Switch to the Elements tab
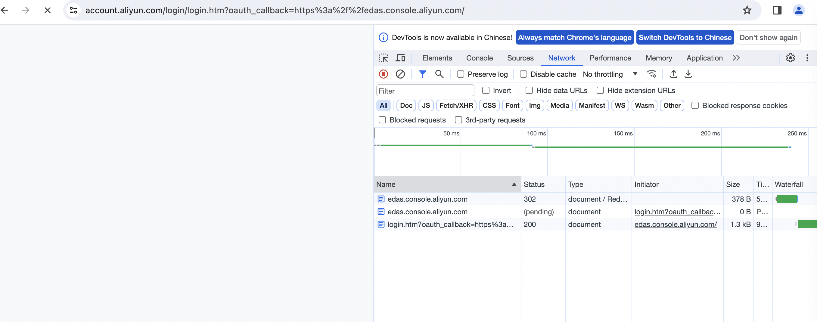817x322 pixels. [437, 58]
